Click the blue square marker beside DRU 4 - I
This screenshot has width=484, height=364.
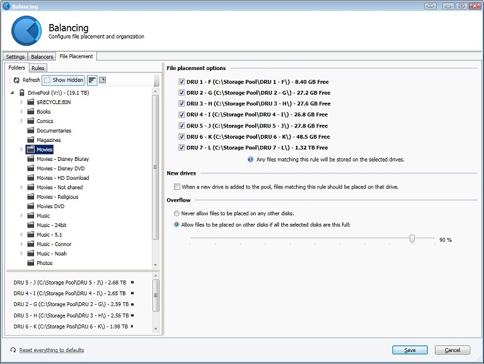pos(132,293)
